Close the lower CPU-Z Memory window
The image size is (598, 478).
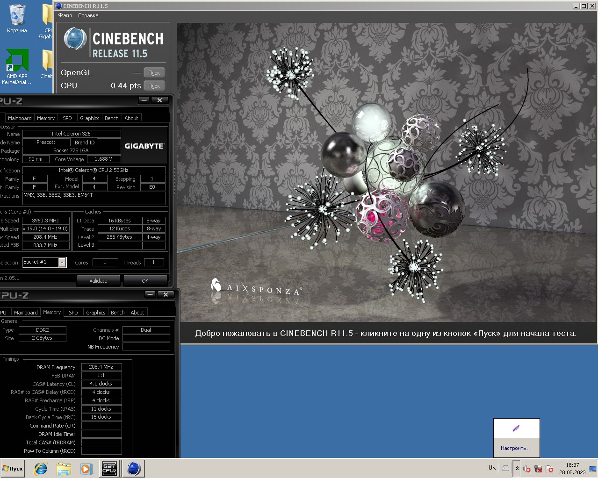tap(166, 294)
